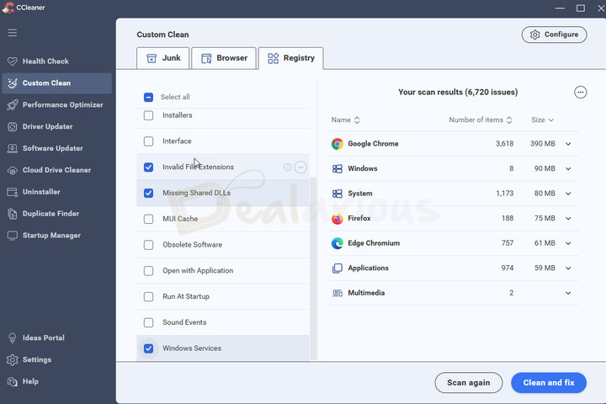Click the Custom Clean broom icon
This screenshot has width=606, height=404.
[x=13, y=83]
